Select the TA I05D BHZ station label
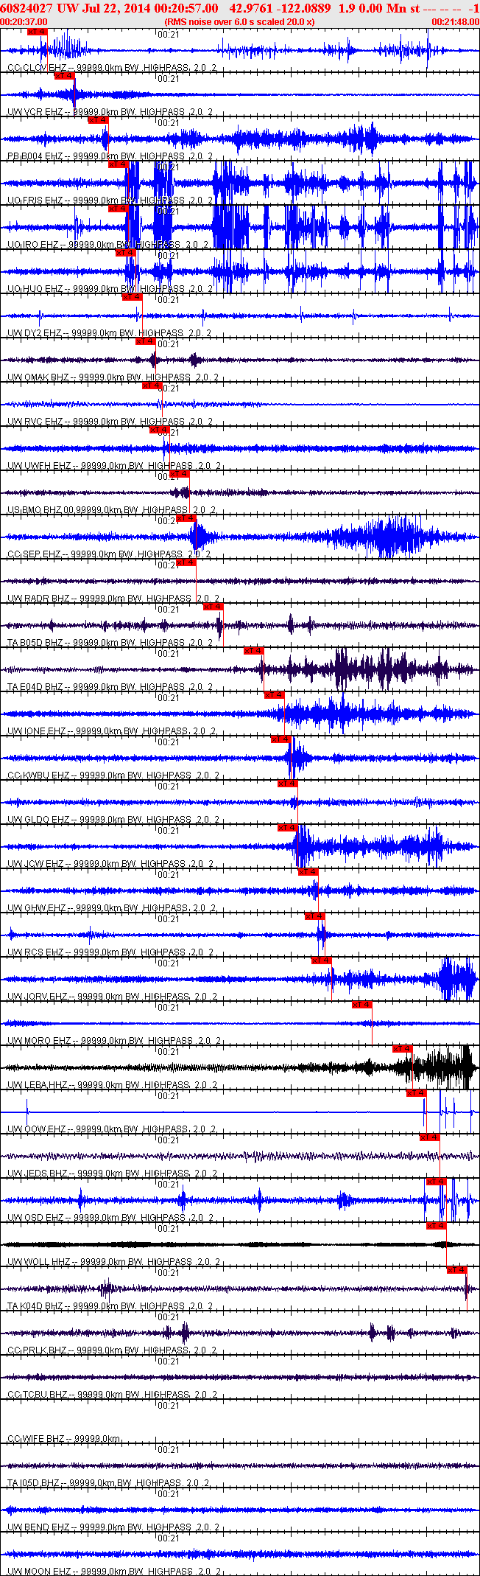 coord(107,1483)
